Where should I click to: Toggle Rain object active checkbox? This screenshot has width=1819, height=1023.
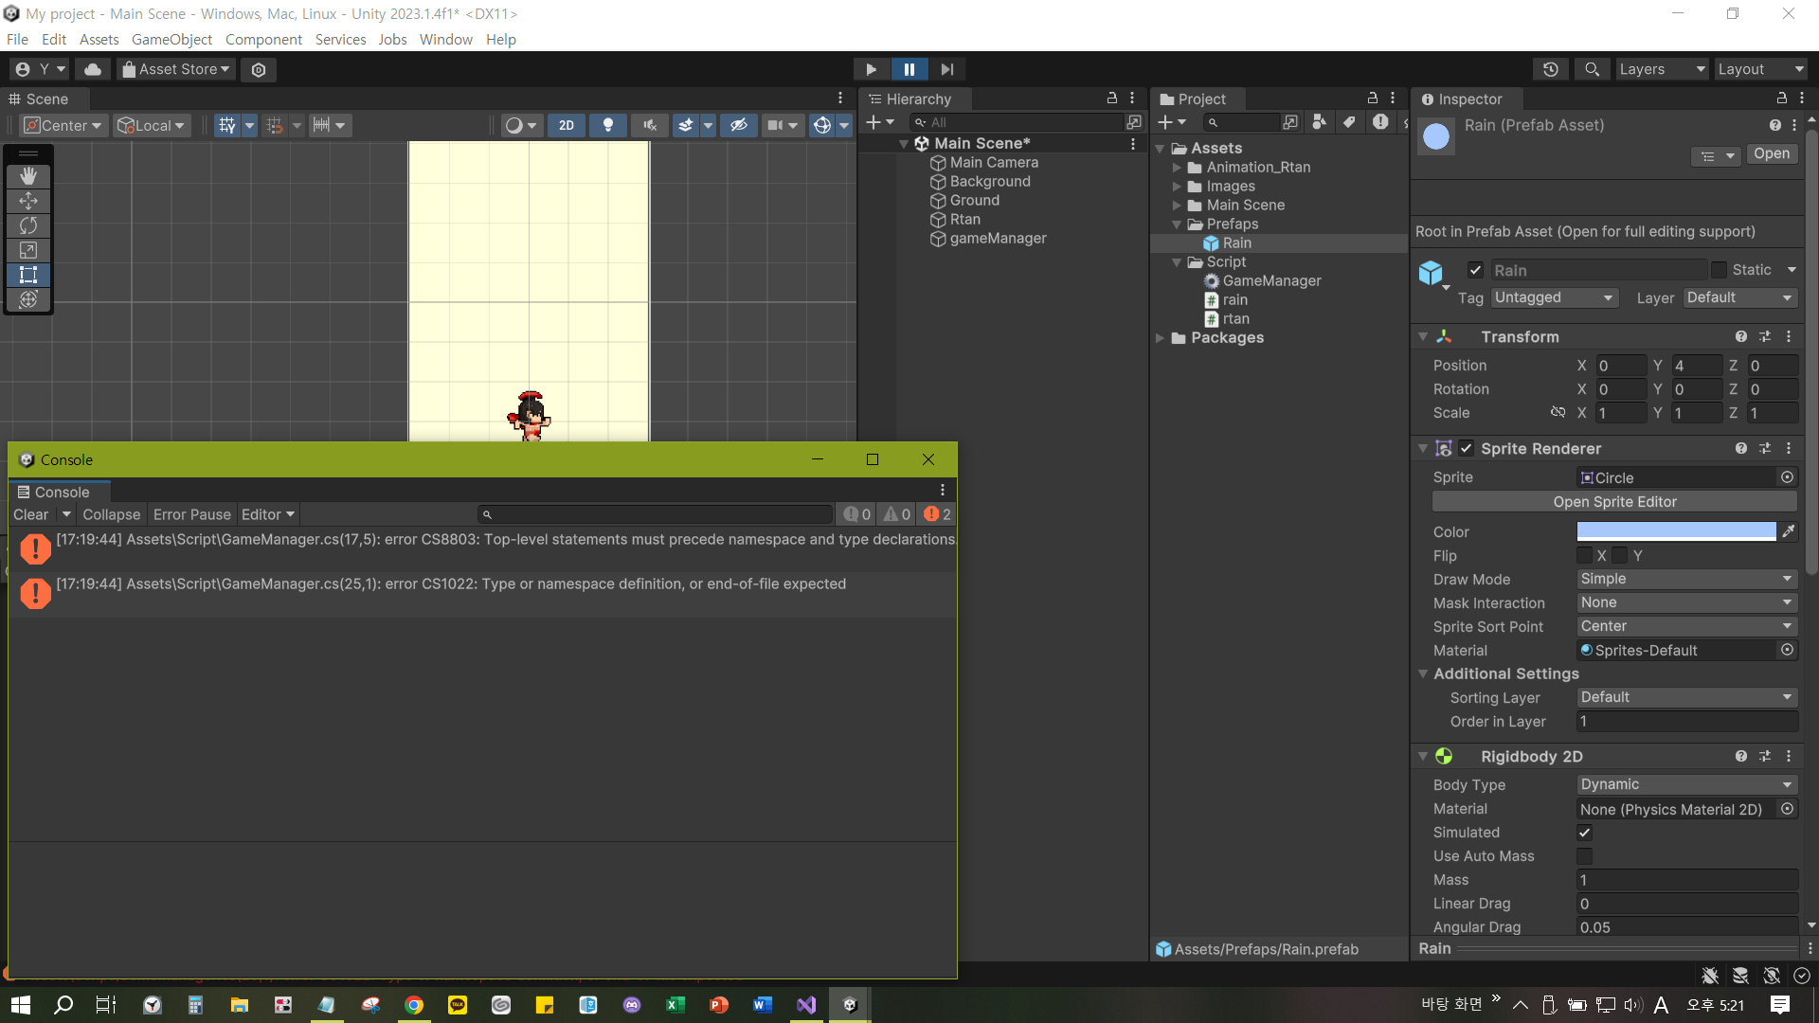click(1476, 270)
